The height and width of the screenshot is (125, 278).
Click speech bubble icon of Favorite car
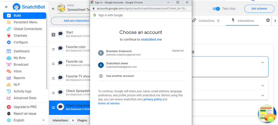coord(61,63)
